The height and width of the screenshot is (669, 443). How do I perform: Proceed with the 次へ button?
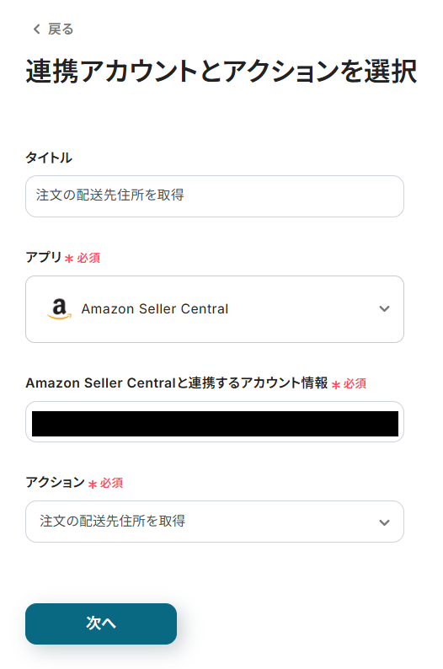point(101,624)
